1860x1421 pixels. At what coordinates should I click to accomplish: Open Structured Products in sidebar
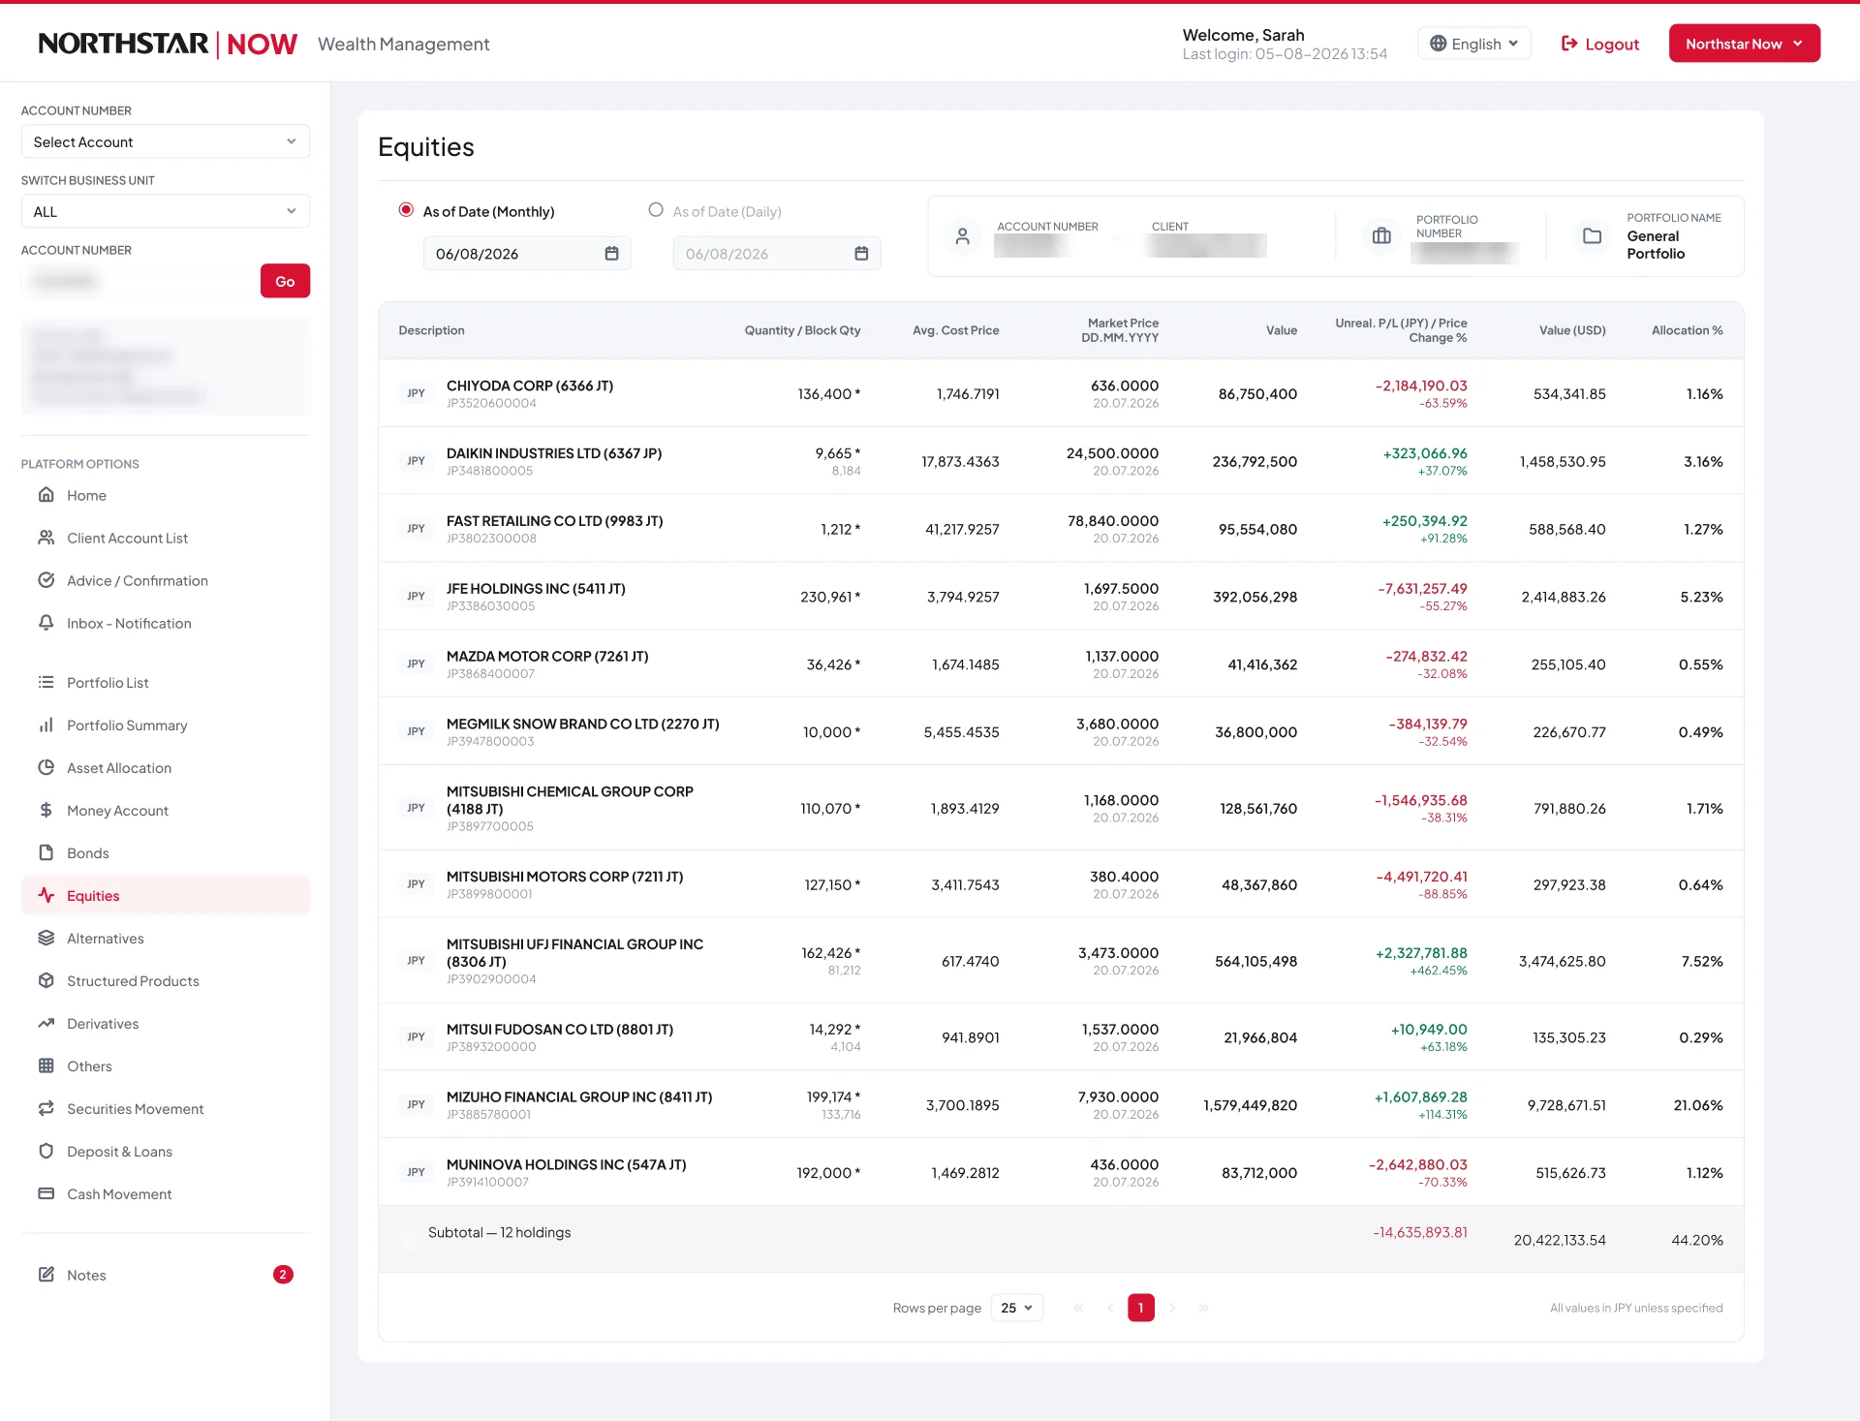point(133,981)
